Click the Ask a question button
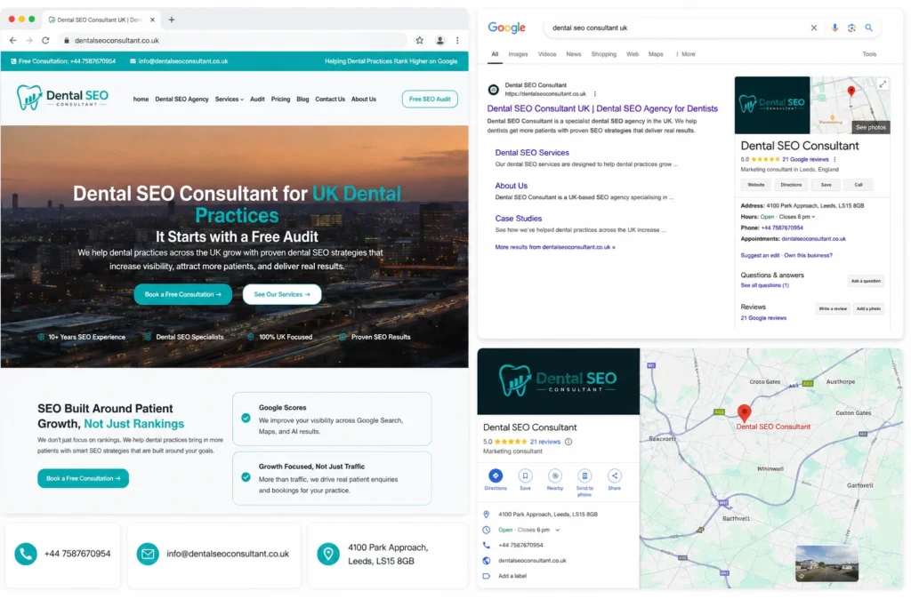Viewport: 911px width, 607px height. [866, 281]
